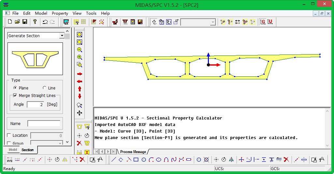
Task: Click the last-tab navigation arrow
Action: (x=114, y=151)
